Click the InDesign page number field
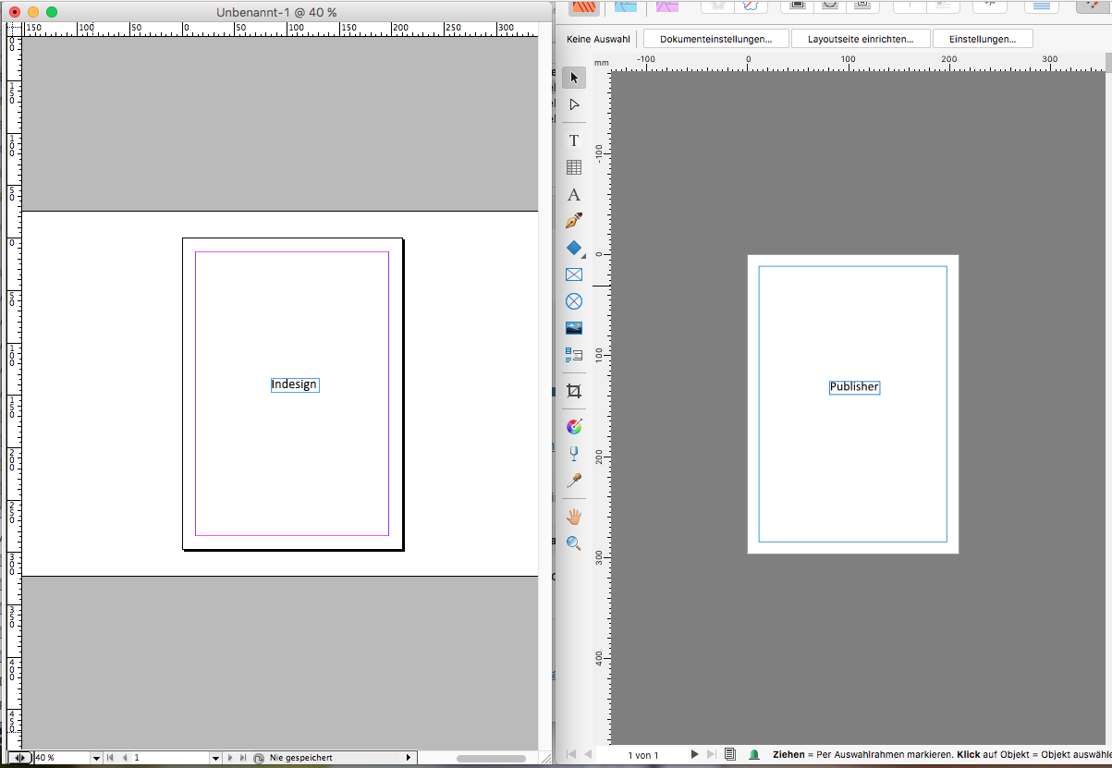Screen dimensions: 1112x768 coord(171,758)
